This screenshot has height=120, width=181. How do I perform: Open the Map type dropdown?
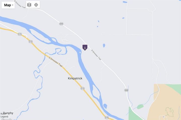click(8, 5)
